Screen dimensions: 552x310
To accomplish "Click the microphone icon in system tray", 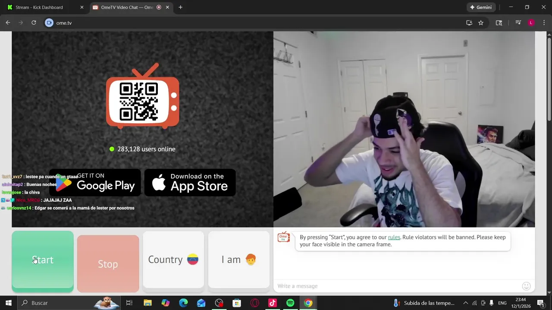I will [492, 303].
